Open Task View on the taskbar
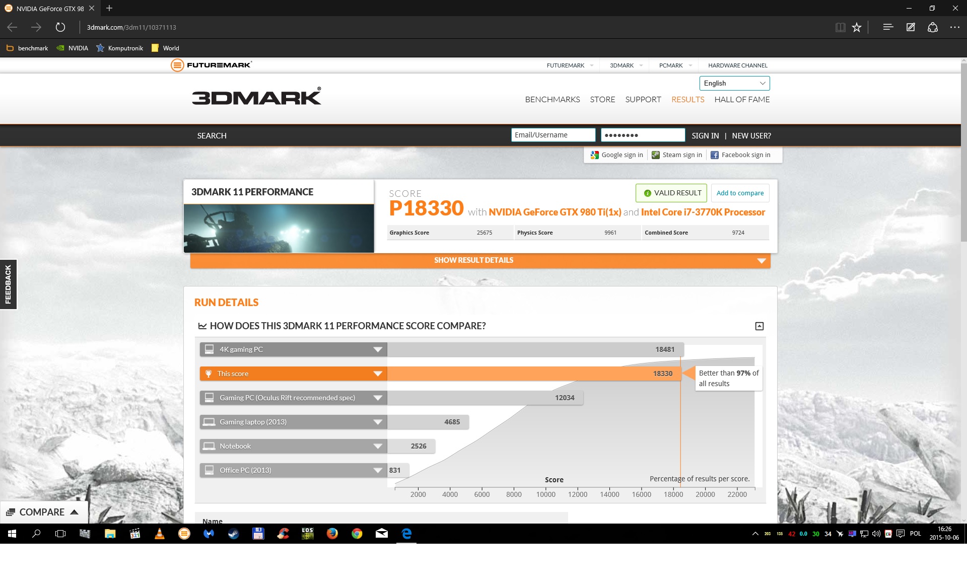Screen dimensions: 967x588 tap(60, 534)
